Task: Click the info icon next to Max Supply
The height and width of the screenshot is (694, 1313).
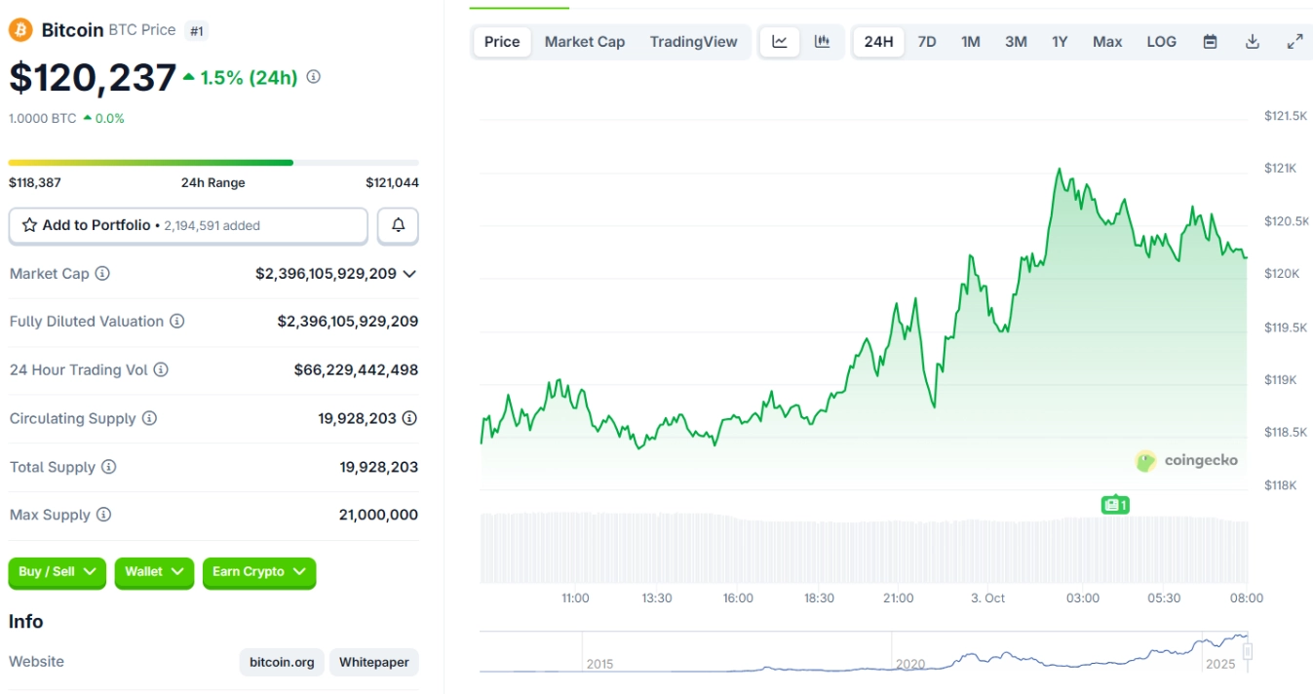Action: click(x=103, y=515)
